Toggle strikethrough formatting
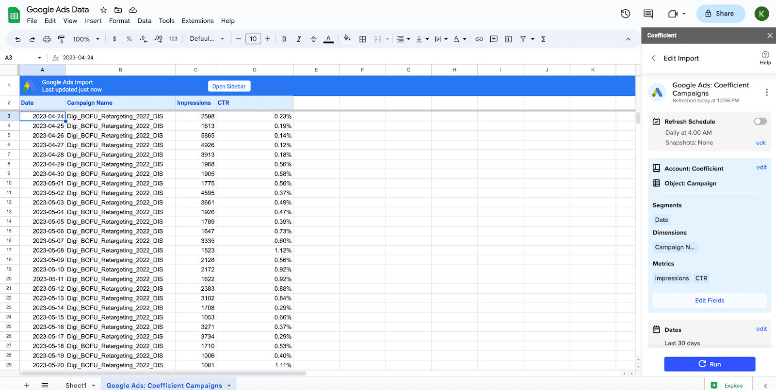Viewport: 776px width, 390px height. pos(313,39)
